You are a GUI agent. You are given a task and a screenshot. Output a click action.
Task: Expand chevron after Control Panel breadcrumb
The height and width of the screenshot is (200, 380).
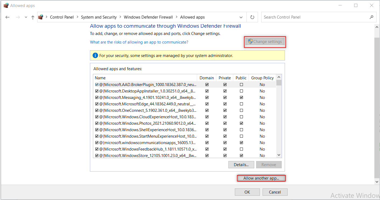[77, 17]
